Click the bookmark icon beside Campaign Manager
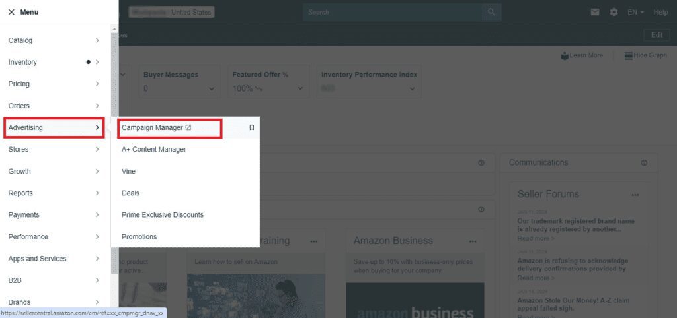 click(x=251, y=128)
